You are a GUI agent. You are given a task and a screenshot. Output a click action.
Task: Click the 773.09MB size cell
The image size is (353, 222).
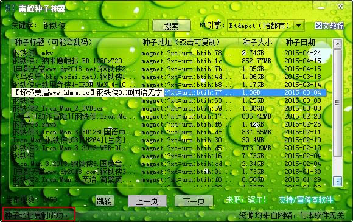[x=256, y=148]
